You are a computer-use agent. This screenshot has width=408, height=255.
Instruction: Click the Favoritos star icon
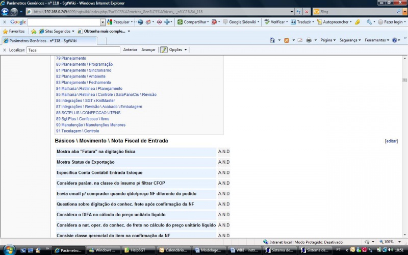pyautogui.click(x=5, y=31)
